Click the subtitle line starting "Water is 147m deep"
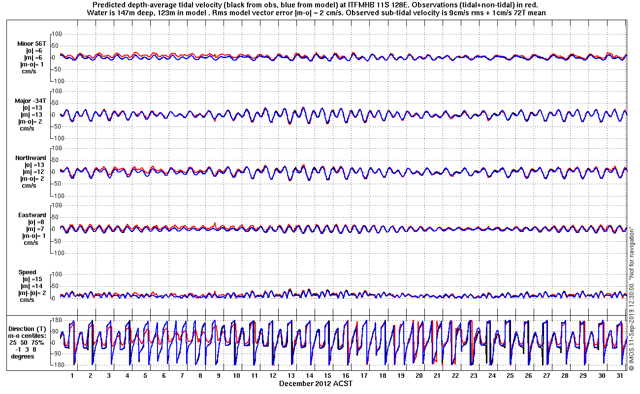 [316, 12]
